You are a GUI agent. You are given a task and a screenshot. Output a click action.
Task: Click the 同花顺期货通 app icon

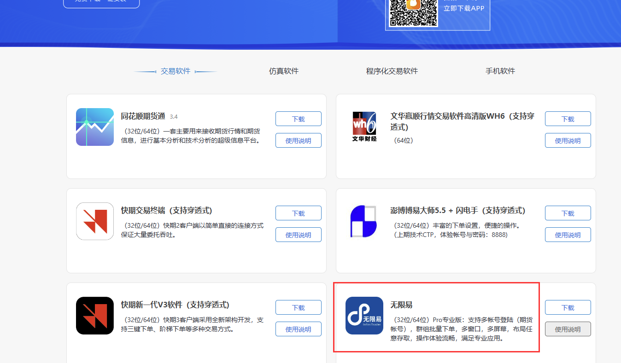point(95,127)
